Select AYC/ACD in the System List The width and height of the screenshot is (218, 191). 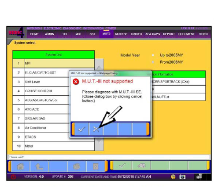(x=41, y=109)
